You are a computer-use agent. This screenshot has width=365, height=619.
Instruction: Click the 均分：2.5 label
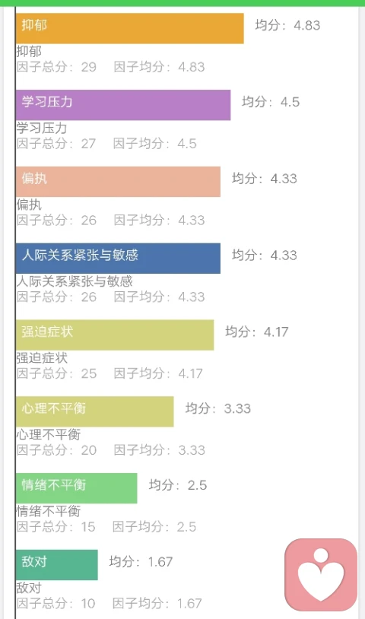(x=178, y=484)
